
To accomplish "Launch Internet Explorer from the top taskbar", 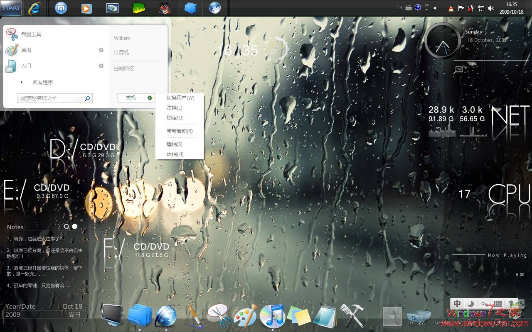I will point(35,7).
